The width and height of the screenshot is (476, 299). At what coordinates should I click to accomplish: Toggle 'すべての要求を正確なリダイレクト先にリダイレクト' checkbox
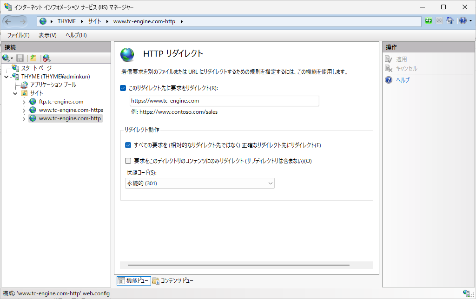point(128,145)
